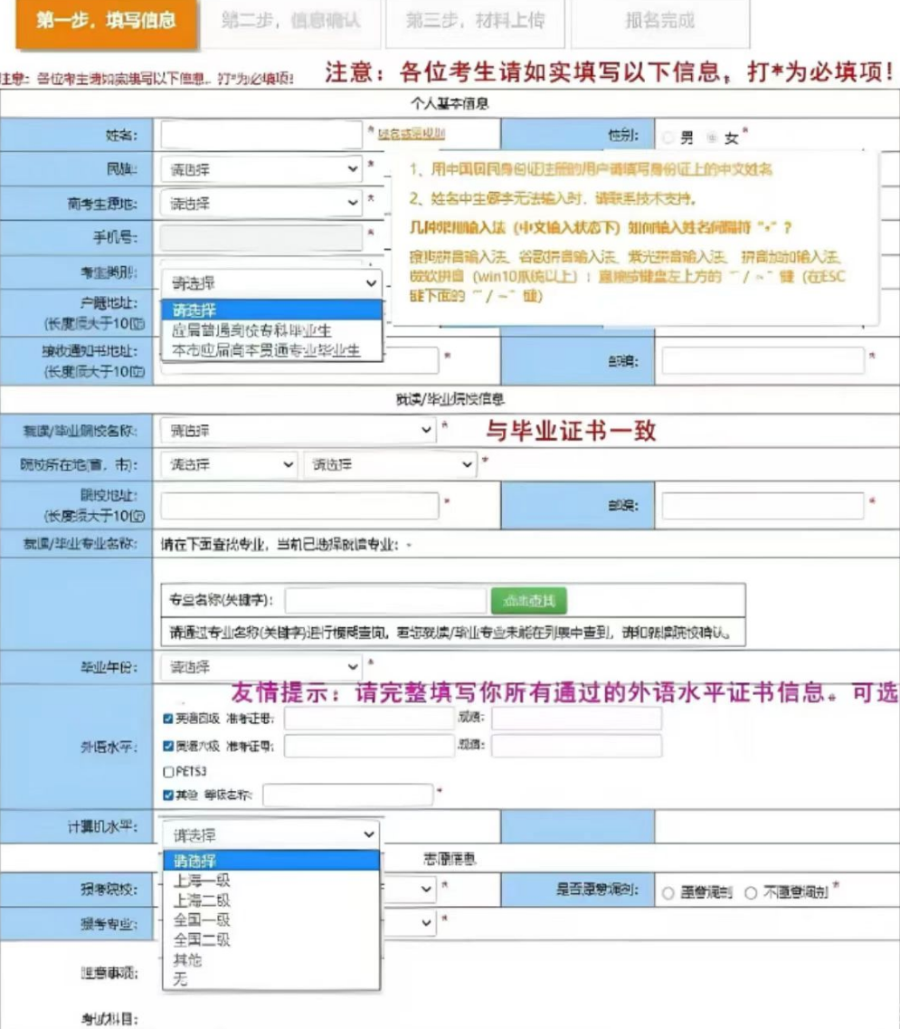This screenshot has height=1029, width=900.
Task: Choose 愿意调剂 radio option
Action: (668, 893)
